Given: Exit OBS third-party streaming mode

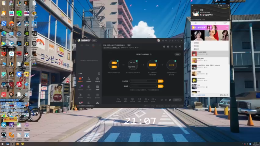Looking at the screenshot, I should coord(177,54).
